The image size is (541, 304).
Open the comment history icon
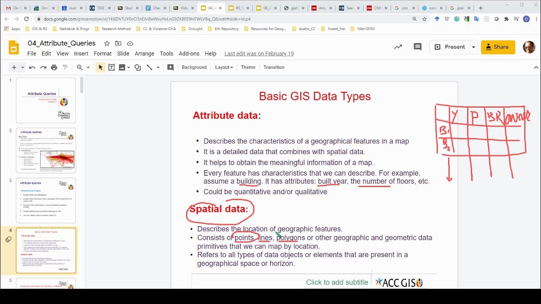coord(418,47)
